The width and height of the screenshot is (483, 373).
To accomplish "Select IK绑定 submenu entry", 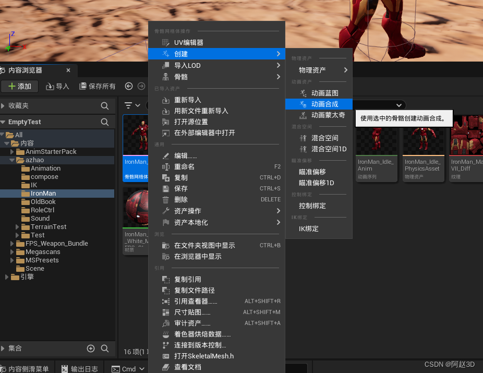I will click(319, 229).
